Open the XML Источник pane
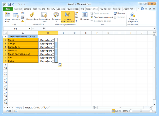 pyautogui.click(x=85, y=16)
